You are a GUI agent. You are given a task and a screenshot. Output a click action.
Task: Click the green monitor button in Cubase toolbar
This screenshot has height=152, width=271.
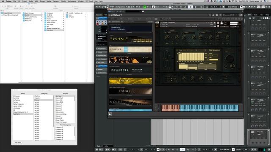pyautogui.click(x=145, y=7)
